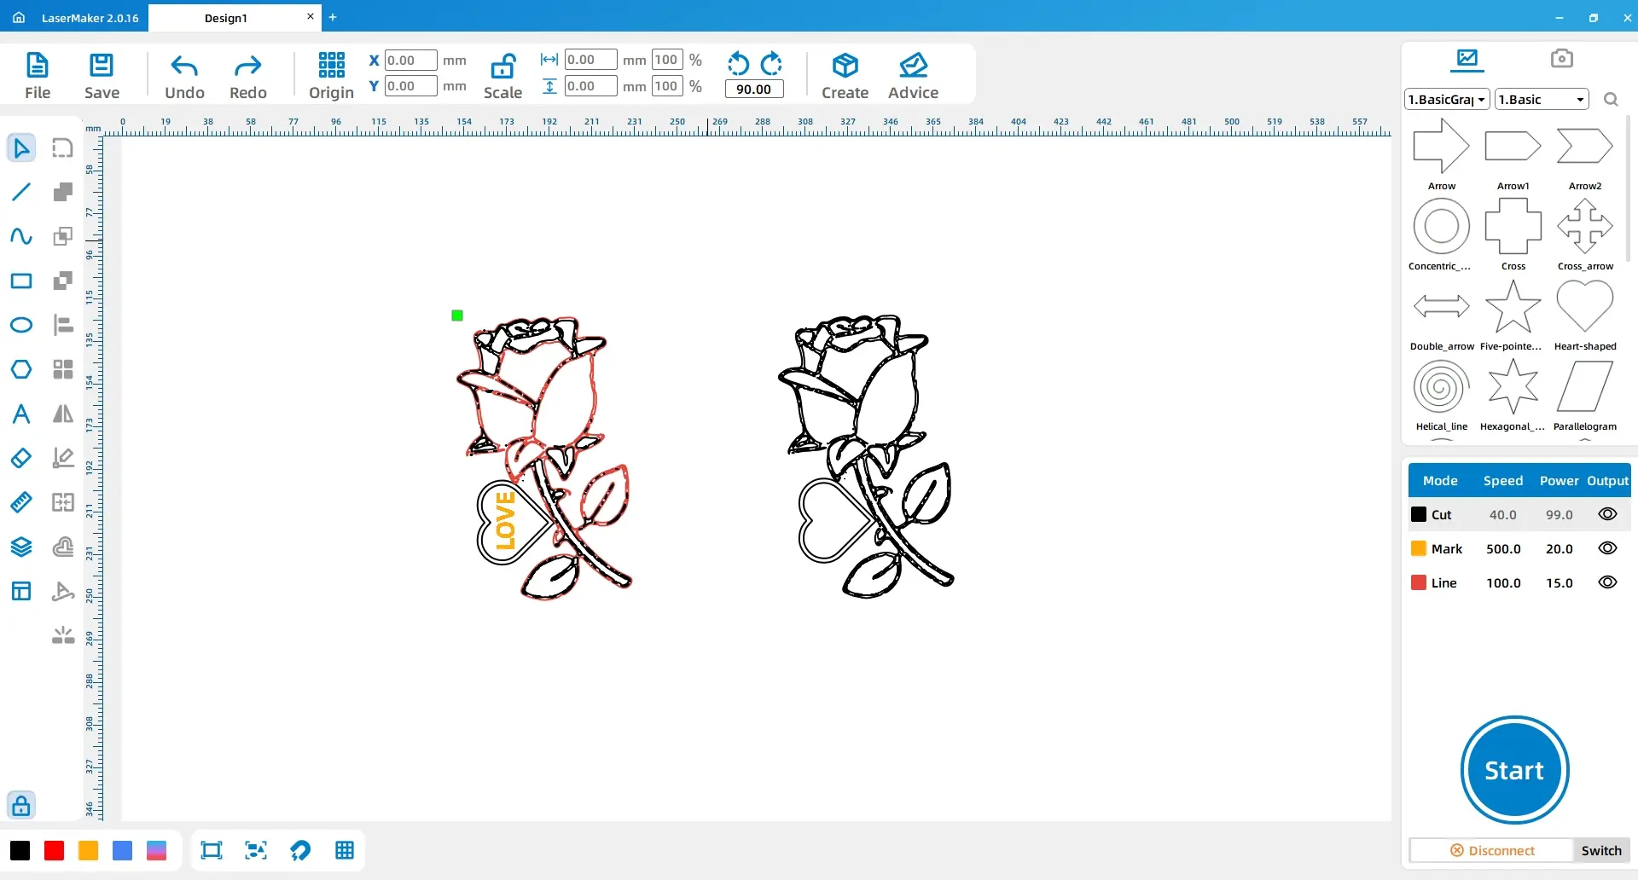1638x880 pixels.
Task: Expand the 1.BasicGraph category dropdown
Action: (x=1447, y=100)
